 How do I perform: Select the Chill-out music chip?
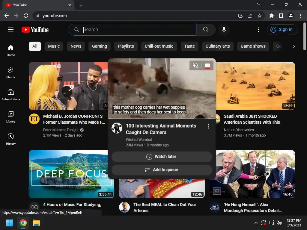tap(159, 46)
